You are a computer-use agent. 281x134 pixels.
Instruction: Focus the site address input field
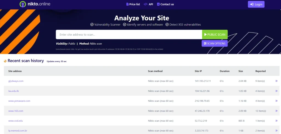pyautogui.click(x=129, y=35)
